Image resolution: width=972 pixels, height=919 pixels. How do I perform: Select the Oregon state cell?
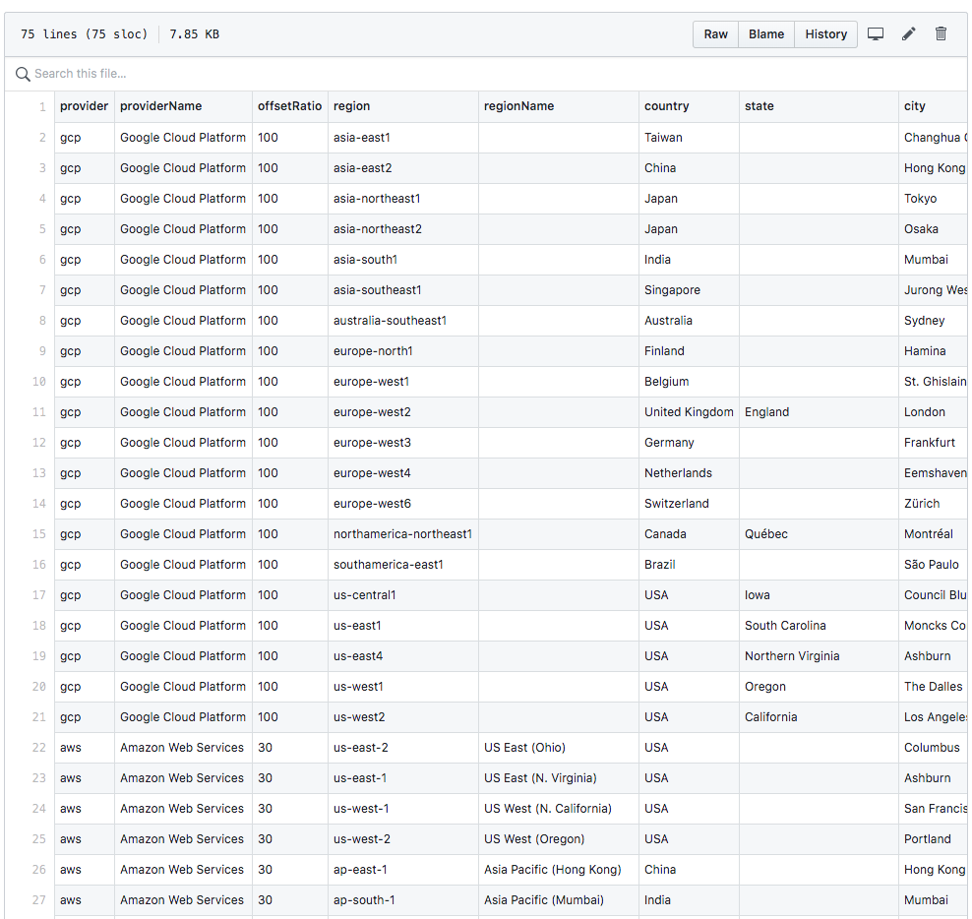point(819,687)
